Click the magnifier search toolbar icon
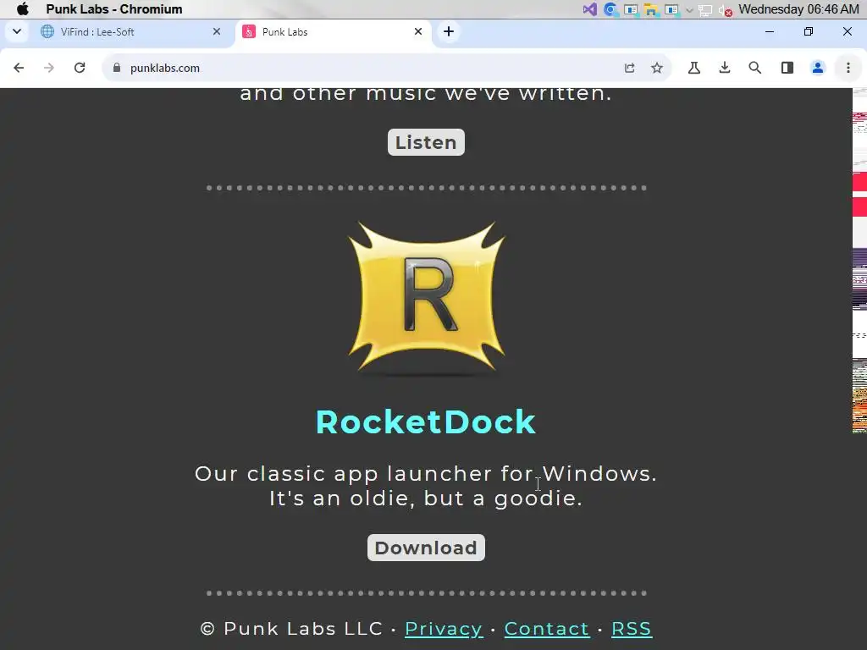The width and height of the screenshot is (867, 650). (755, 68)
